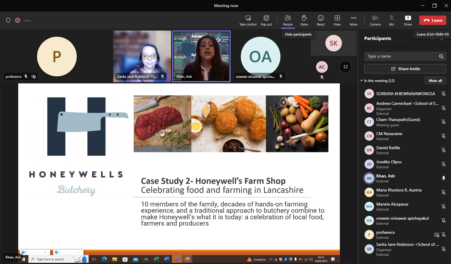Click Sarita Jane Robinson's video tile

click(x=142, y=56)
